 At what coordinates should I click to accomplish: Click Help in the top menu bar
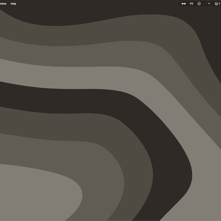click(13, 4)
